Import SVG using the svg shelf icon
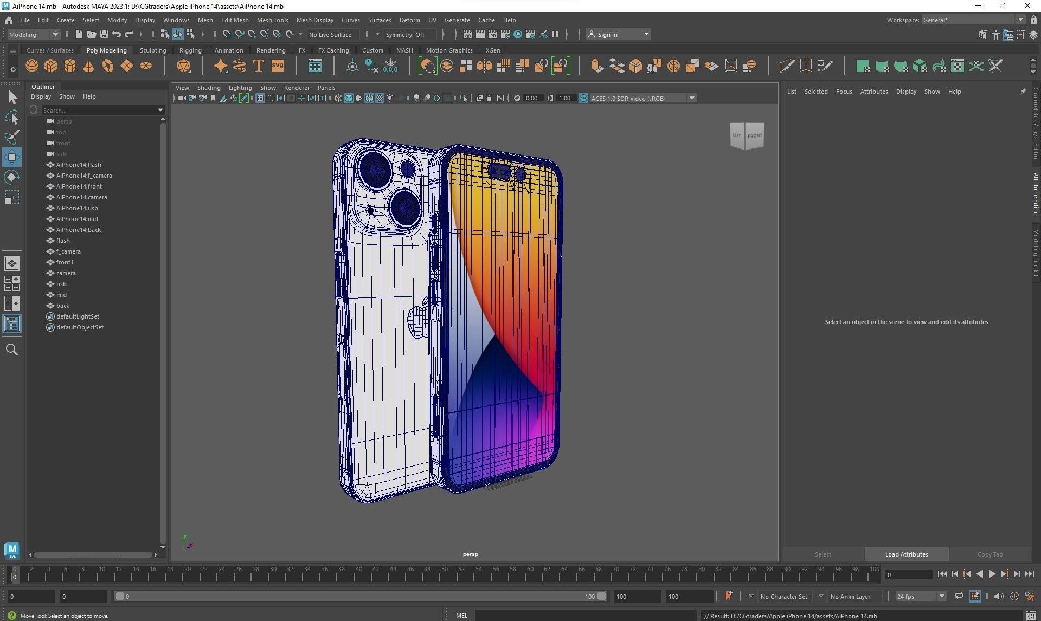Image resolution: width=1041 pixels, height=621 pixels. click(x=278, y=66)
